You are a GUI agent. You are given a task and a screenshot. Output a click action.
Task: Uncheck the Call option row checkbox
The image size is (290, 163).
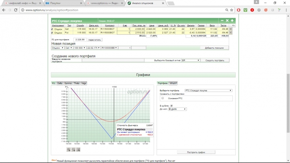[x=52, y=29]
